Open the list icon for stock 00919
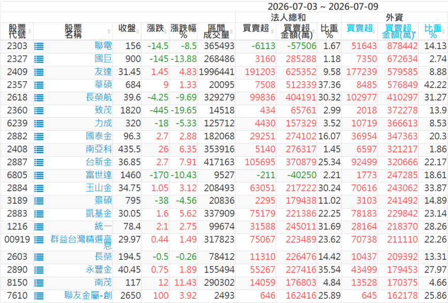 [39, 240]
